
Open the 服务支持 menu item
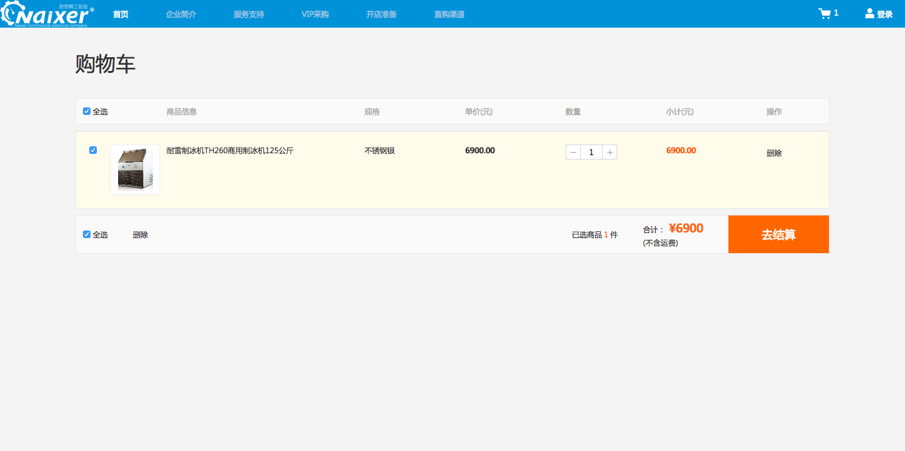click(x=249, y=14)
